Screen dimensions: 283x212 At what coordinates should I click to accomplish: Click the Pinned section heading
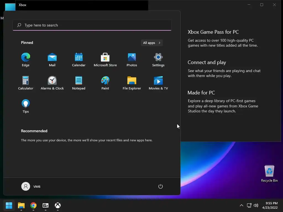pos(27,43)
